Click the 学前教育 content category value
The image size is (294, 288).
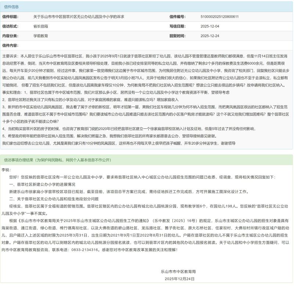[x=40, y=36]
